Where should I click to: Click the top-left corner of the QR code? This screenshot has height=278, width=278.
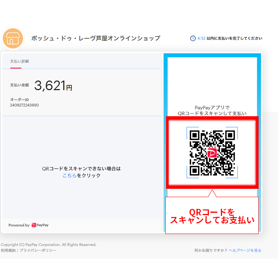pos(195,136)
